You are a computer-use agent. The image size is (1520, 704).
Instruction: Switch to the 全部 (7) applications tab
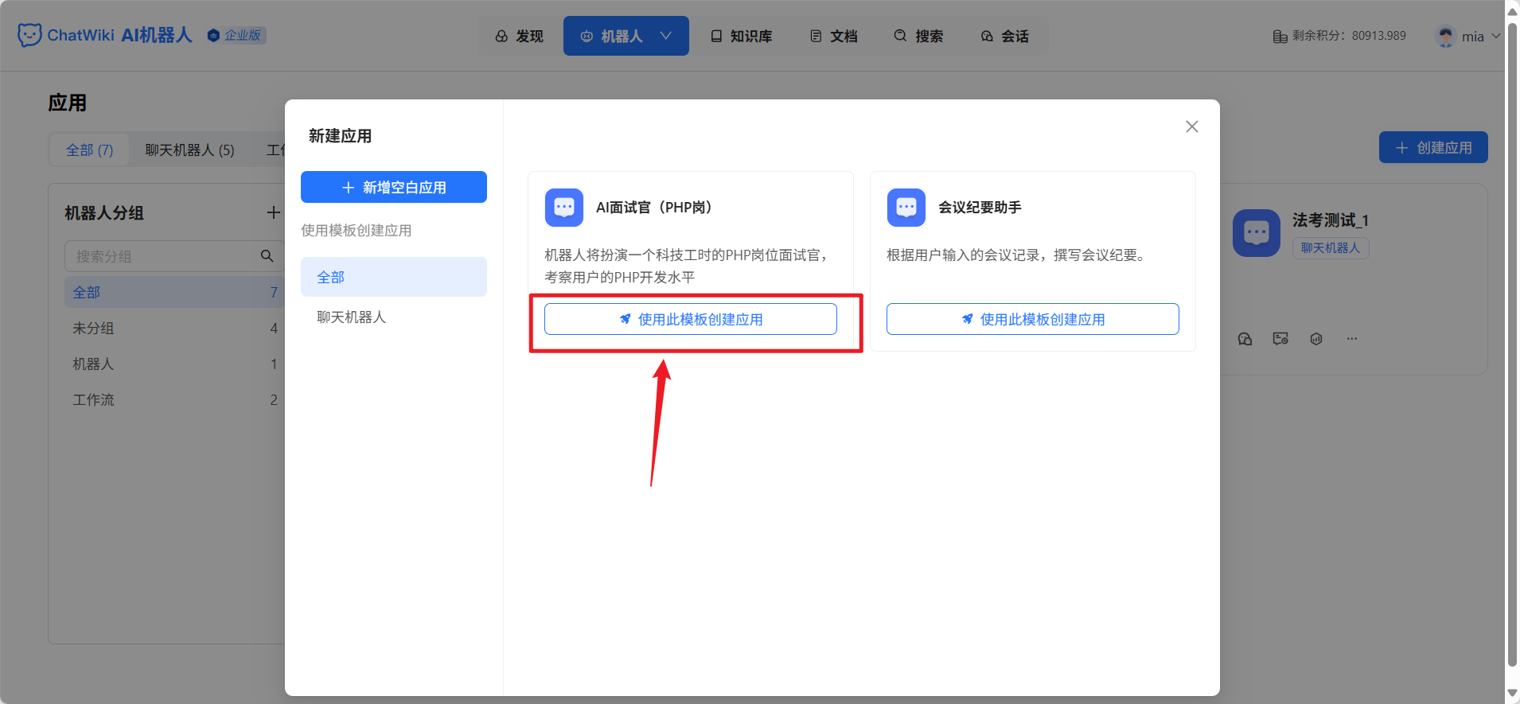tap(89, 150)
